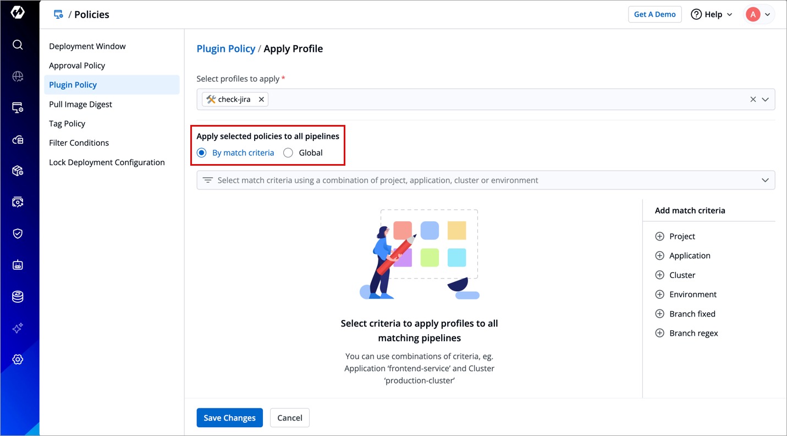Open the globe icon in sidebar

[x=18, y=77]
